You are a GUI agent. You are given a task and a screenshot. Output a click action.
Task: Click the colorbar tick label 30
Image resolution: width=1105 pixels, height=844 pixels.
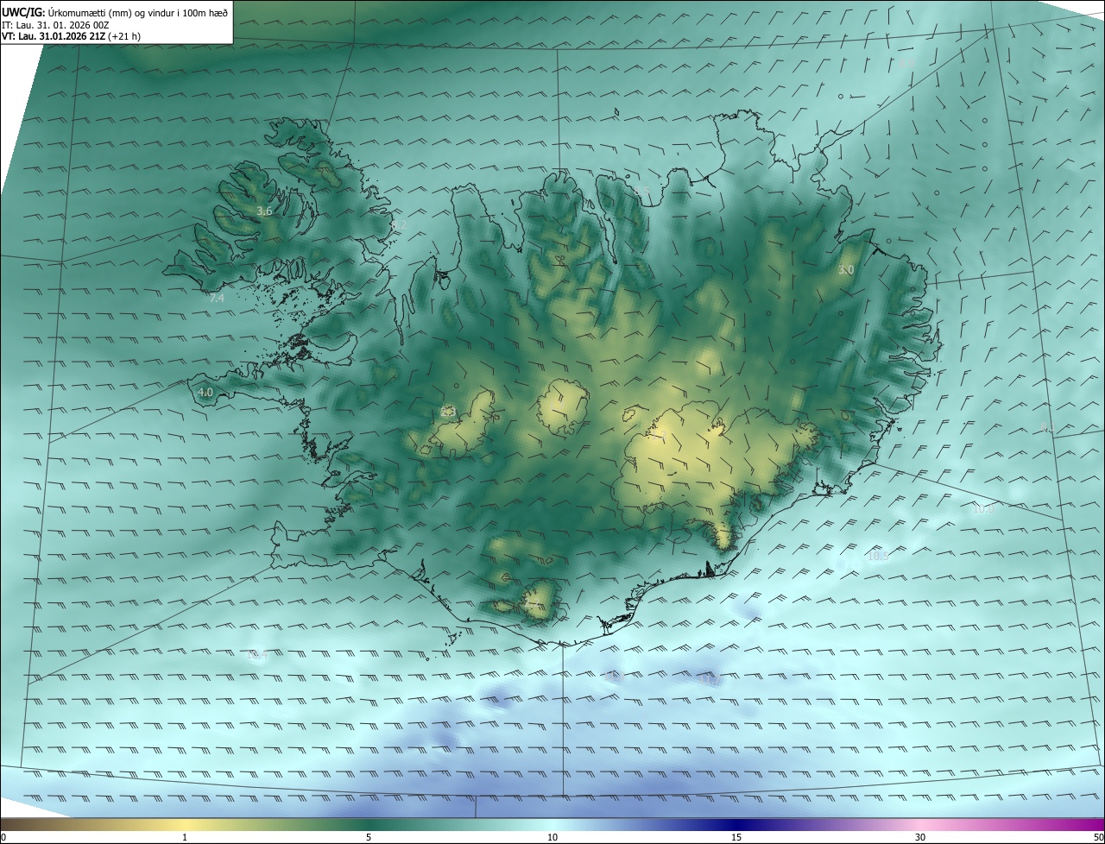click(920, 837)
